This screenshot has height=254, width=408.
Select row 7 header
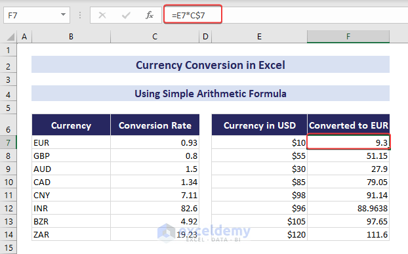pyautogui.click(x=9, y=142)
